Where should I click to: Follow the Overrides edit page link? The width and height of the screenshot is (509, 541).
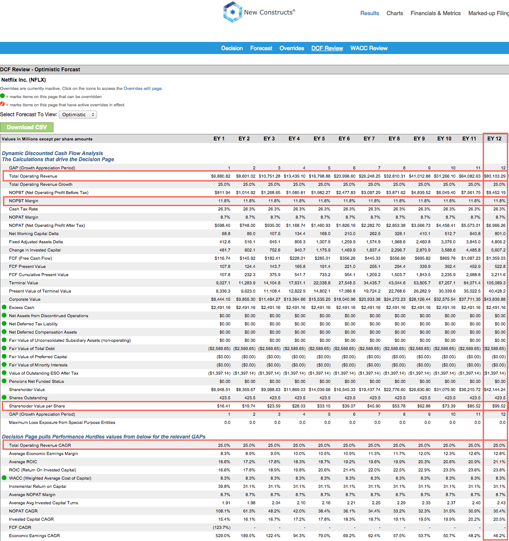(x=143, y=89)
